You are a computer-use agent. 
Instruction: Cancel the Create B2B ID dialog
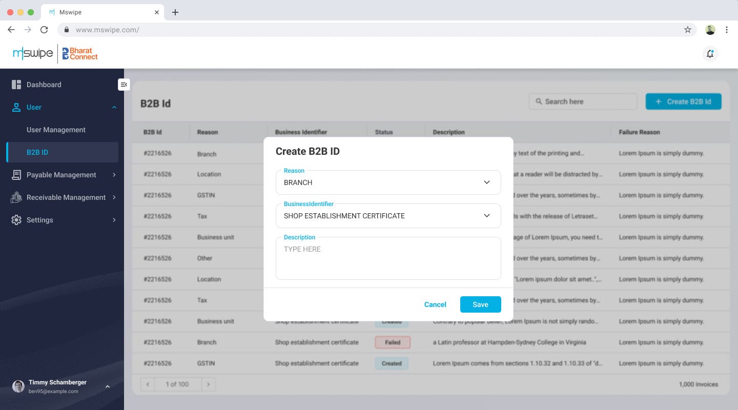[435, 304]
